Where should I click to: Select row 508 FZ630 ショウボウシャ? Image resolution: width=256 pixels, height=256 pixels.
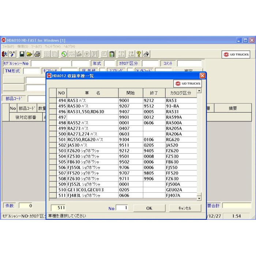coord(123,178)
